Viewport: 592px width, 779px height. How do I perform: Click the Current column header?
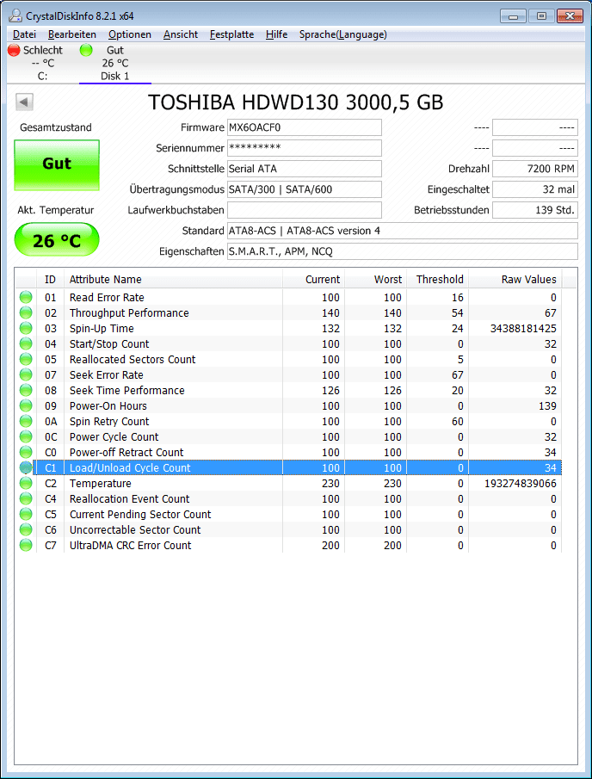click(x=313, y=279)
